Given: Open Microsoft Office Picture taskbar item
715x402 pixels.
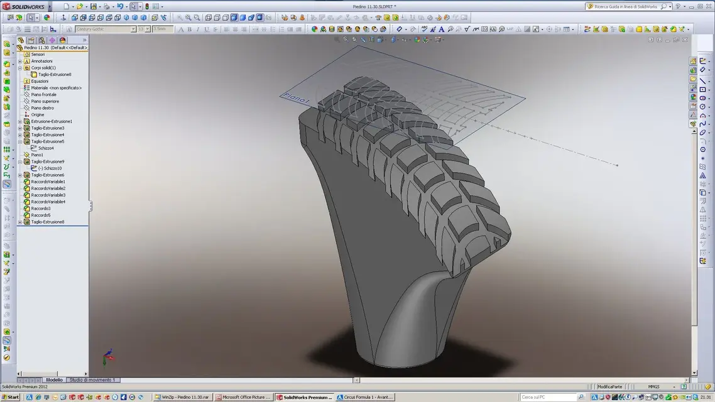Looking at the screenshot, I should (243, 398).
